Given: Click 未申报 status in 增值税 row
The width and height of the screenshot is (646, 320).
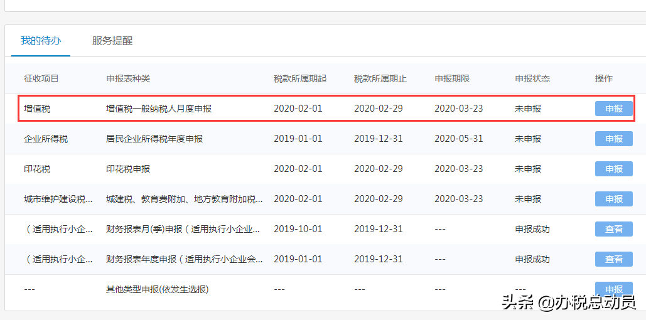Looking at the screenshot, I should point(528,109).
